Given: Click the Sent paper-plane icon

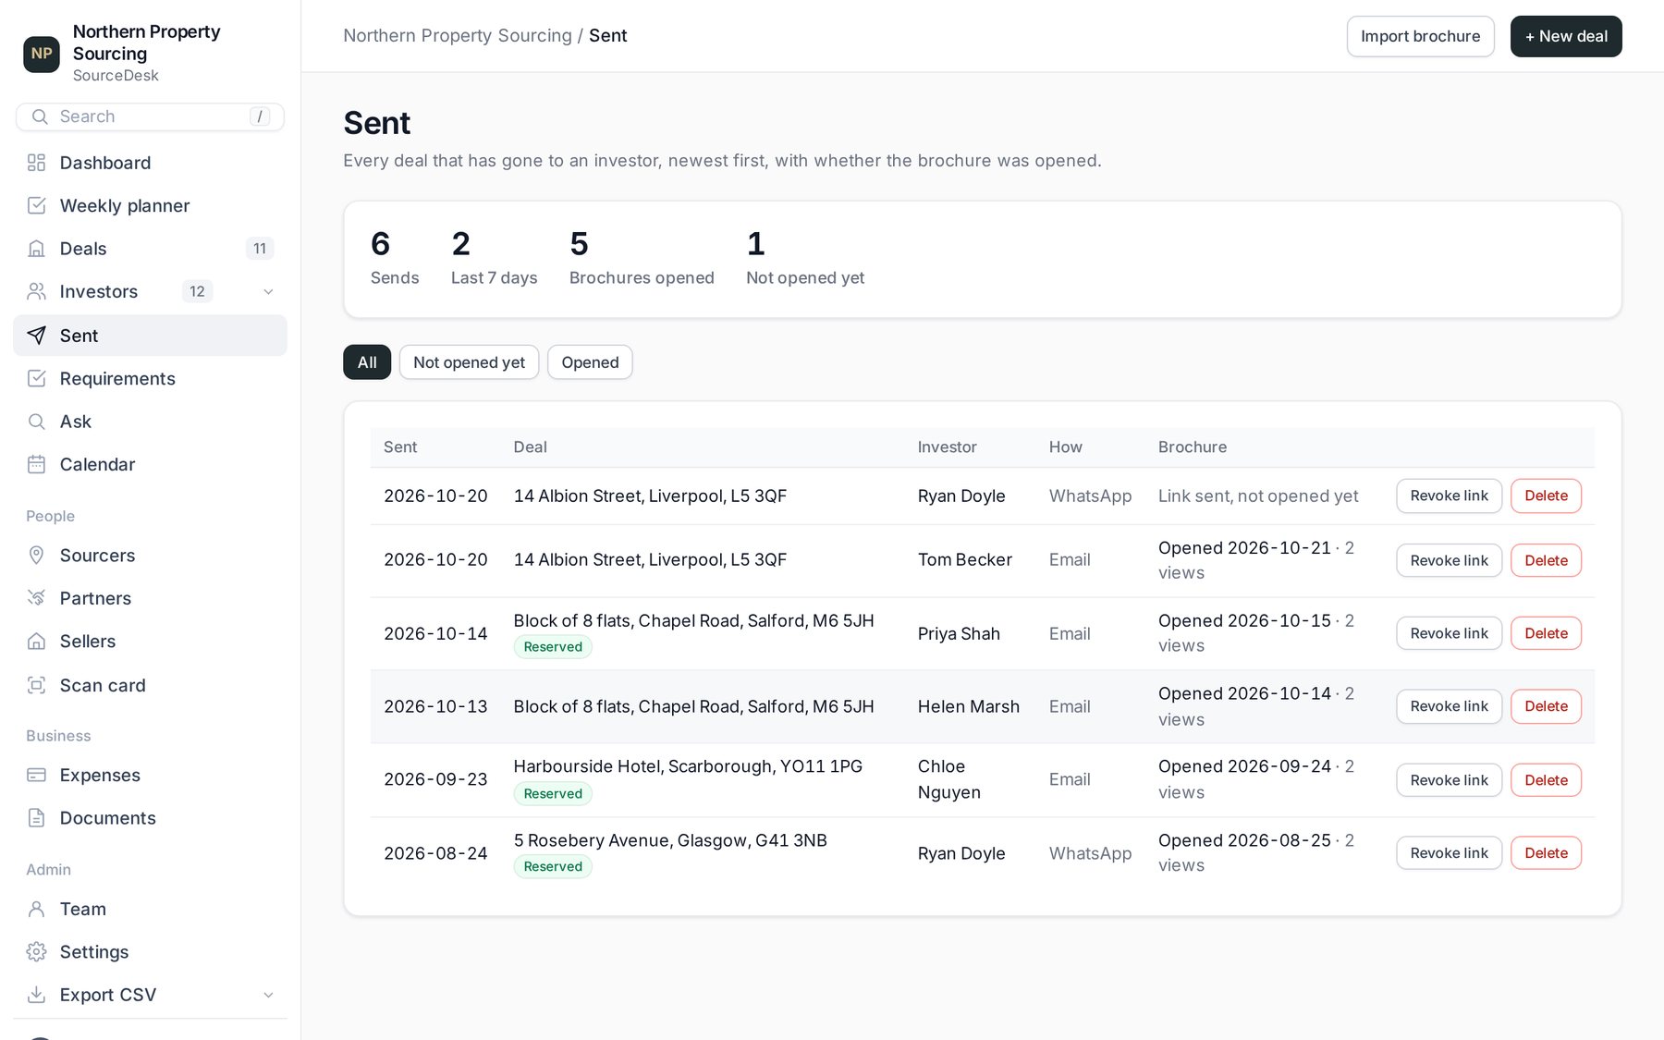Looking at the screenshot, I should 36,336.
